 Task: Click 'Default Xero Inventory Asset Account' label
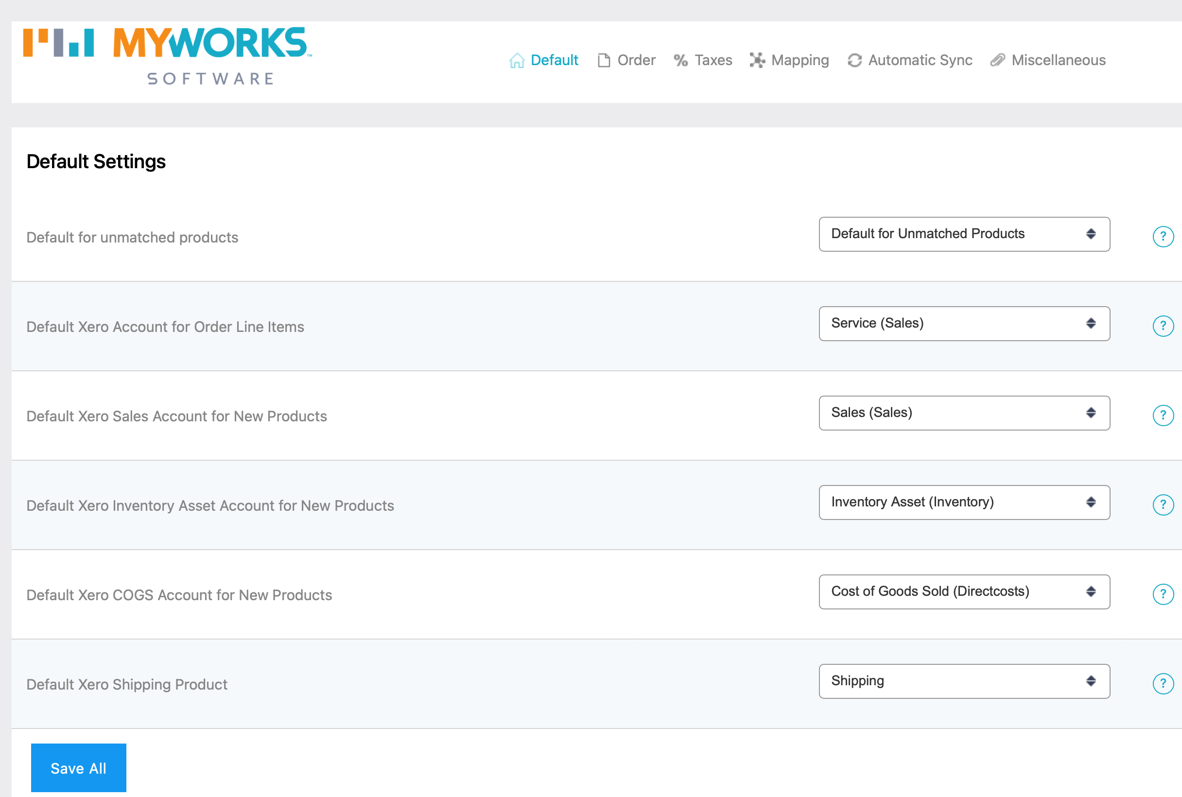point(210,506)
